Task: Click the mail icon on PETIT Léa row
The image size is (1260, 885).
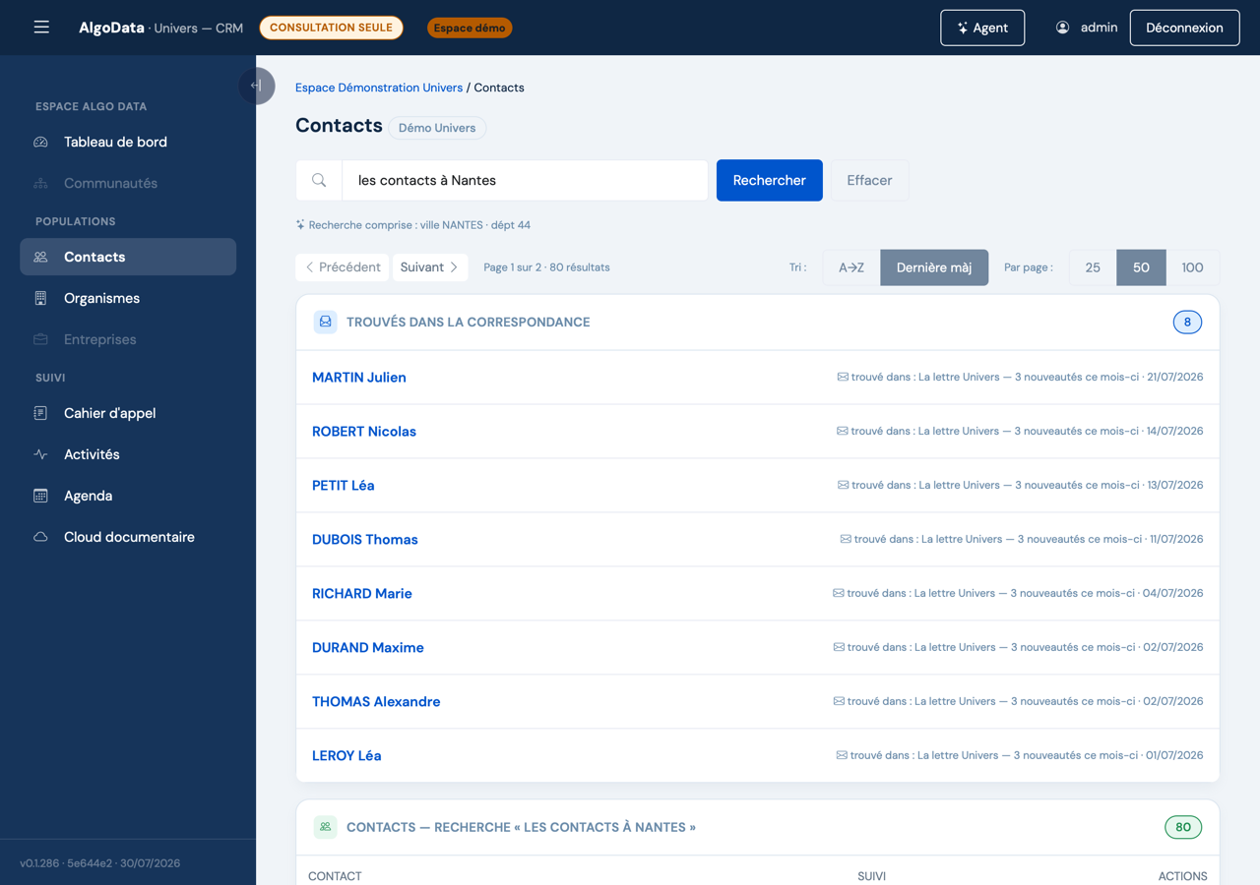Action: coord(843,485)
